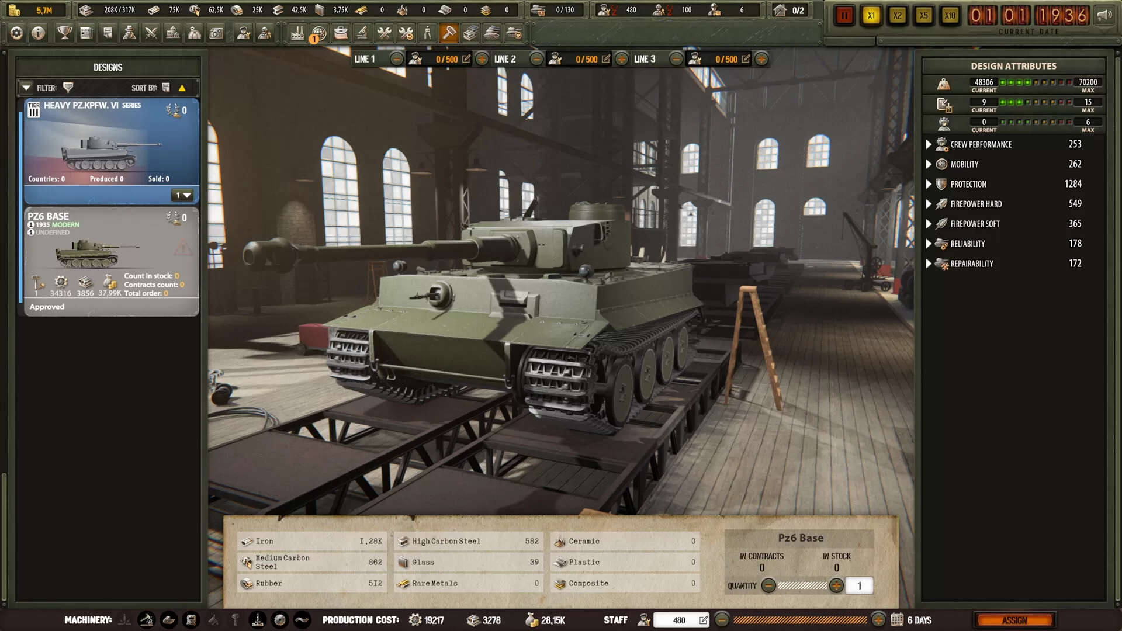Switch to the Line 2 production tab

tap(506, 58)
